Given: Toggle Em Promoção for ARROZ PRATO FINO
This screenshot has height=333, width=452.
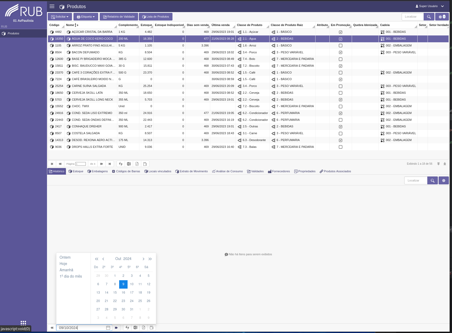Looking at the screenshot, I should pyautogui.click(x=340, y=46).
